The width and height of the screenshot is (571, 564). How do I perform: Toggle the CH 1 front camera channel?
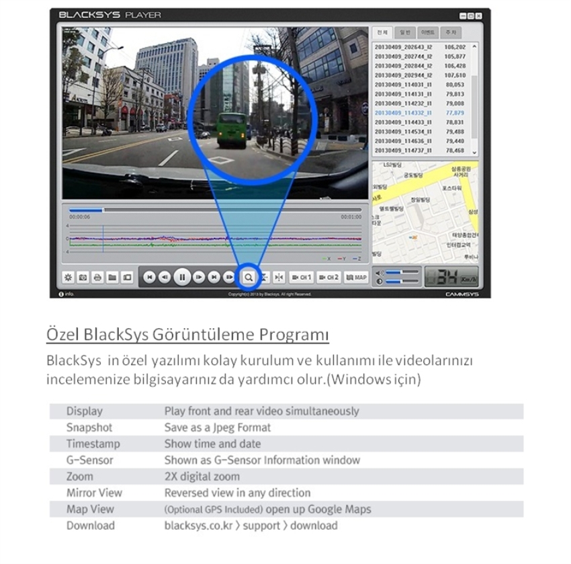302,278
